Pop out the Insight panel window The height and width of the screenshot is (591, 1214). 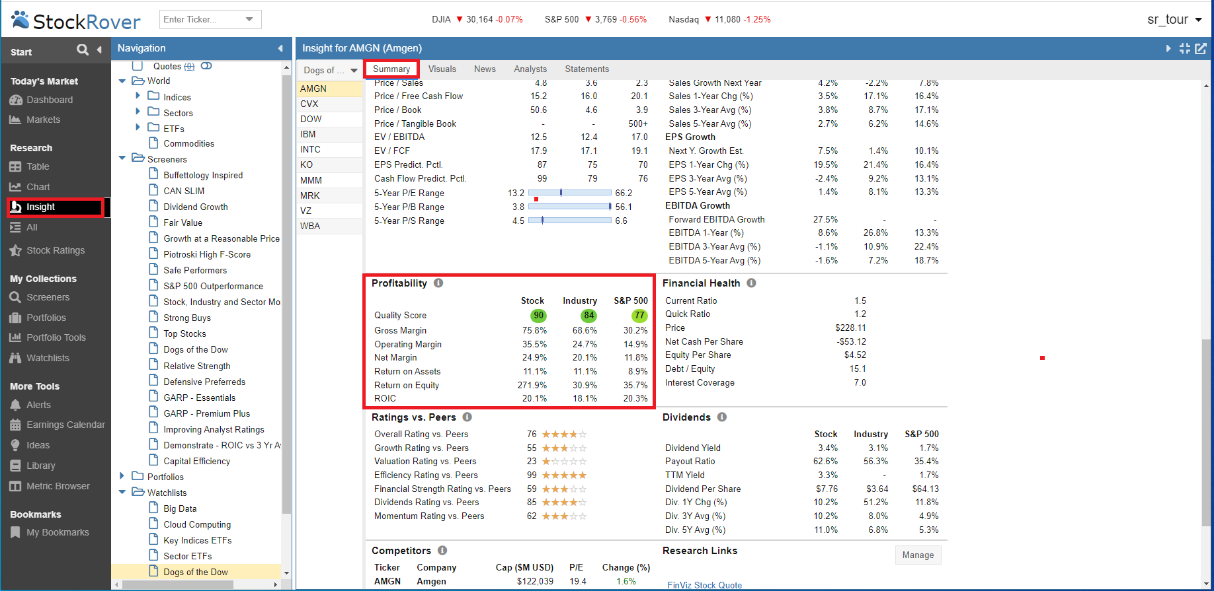point(1201,48)
